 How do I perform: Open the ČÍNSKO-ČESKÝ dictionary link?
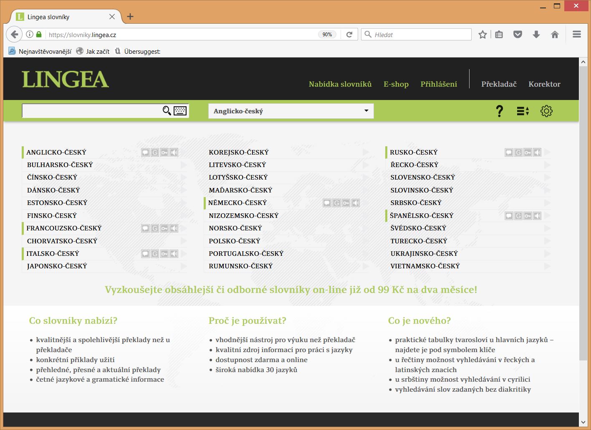point(52,177)
